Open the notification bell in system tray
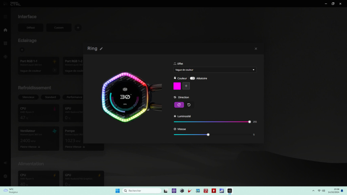 [x=342, y=191]
